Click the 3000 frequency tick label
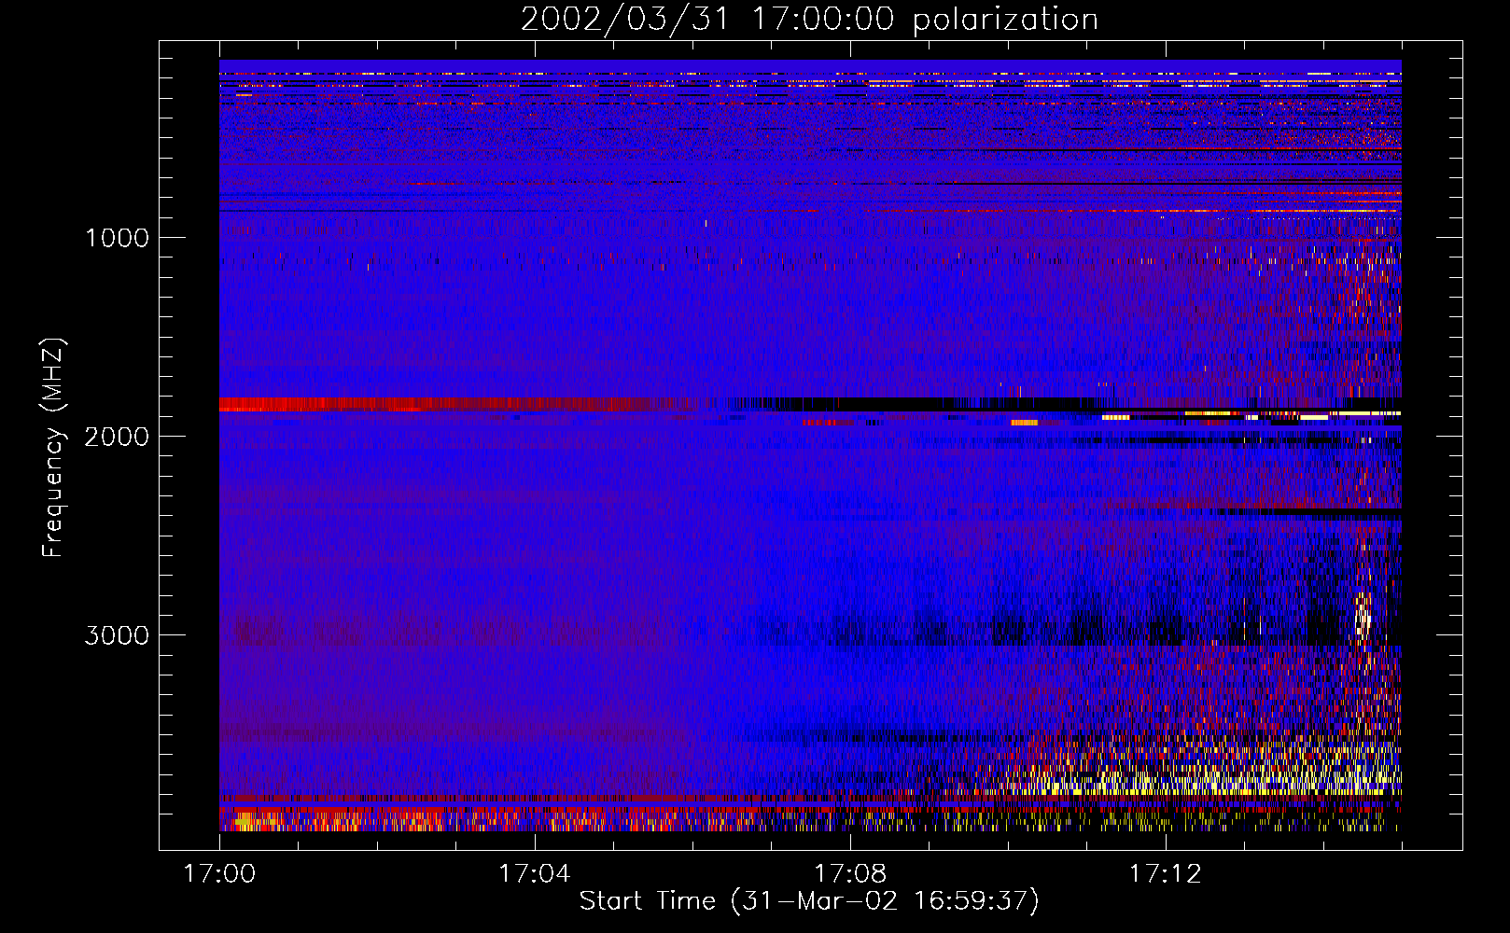This screenshot has height=933, width=1510. [x=117, y=635]
